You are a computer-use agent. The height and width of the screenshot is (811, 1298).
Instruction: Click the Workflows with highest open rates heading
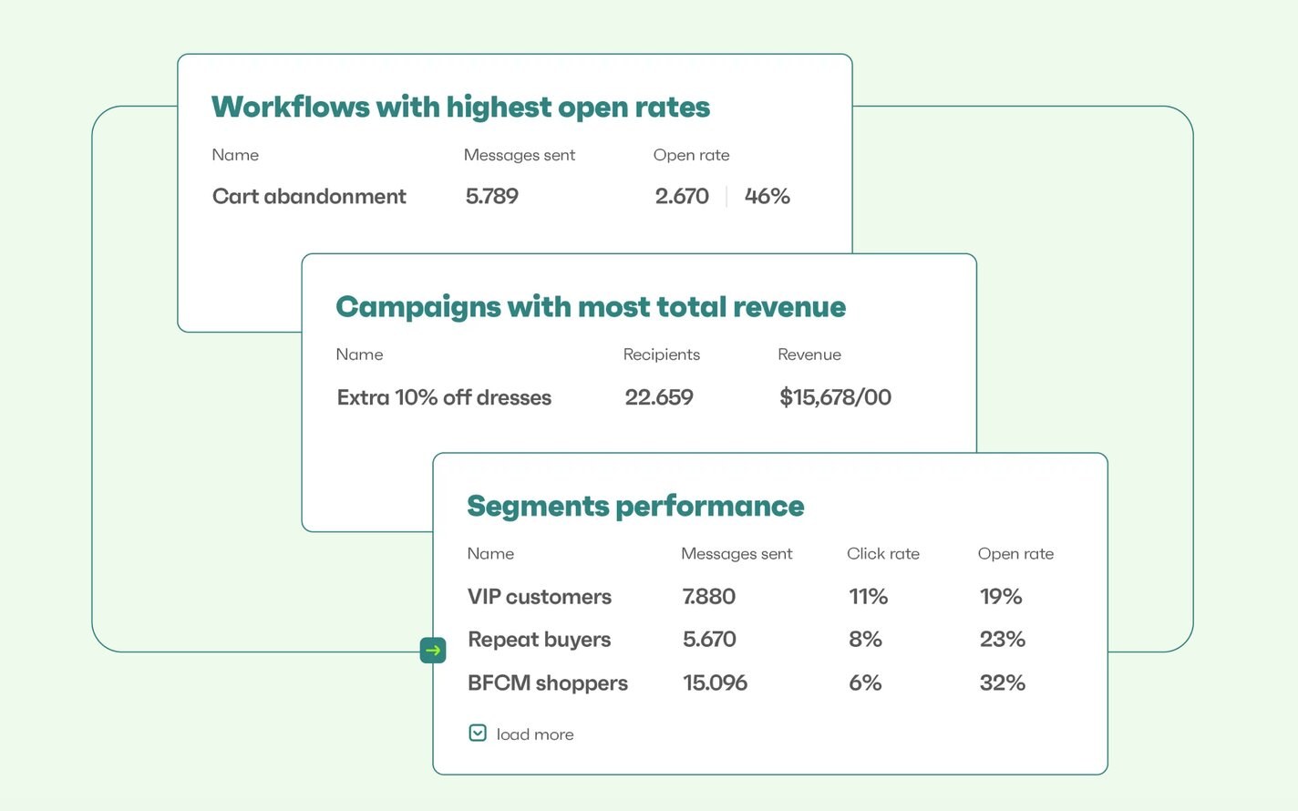point(461,108)
